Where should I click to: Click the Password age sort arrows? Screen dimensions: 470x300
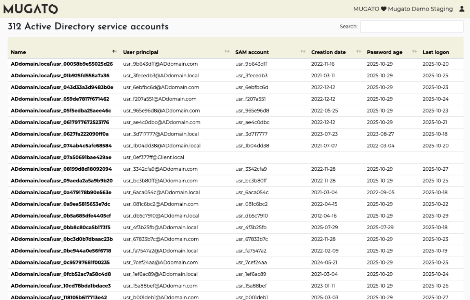(414, 52)
